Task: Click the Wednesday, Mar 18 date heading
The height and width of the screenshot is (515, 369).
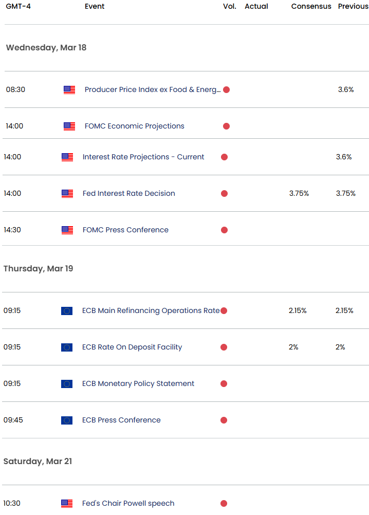Action: pos(46,48)
